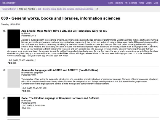Click the author text 'by Mureta'

click(x=26, y=33)
